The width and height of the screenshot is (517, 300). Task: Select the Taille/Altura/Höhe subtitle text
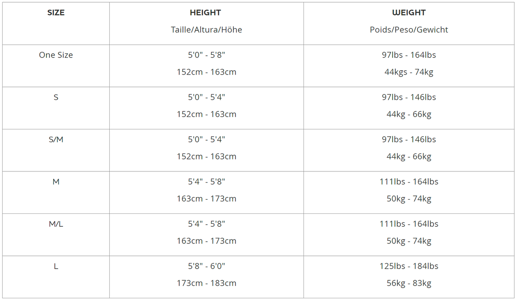coord(206,30)
